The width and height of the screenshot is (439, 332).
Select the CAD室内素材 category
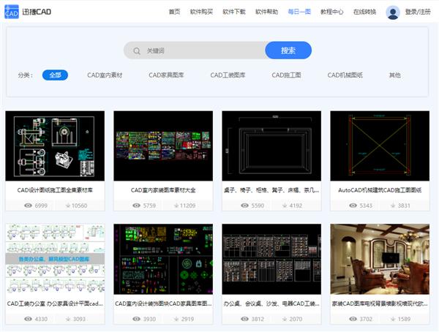pos(105,75)
